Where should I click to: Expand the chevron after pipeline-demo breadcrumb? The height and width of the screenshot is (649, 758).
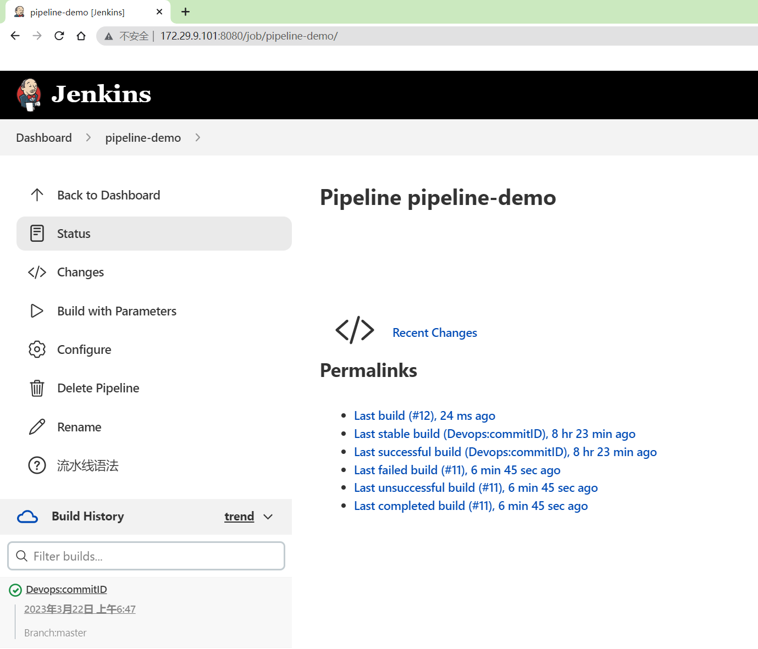[x=198, y=137]
